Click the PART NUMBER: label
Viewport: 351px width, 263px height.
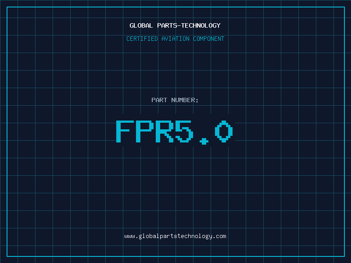[x=175, y=100]
